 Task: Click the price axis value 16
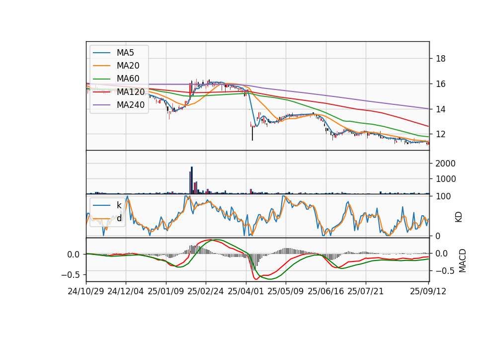(441, 84)
